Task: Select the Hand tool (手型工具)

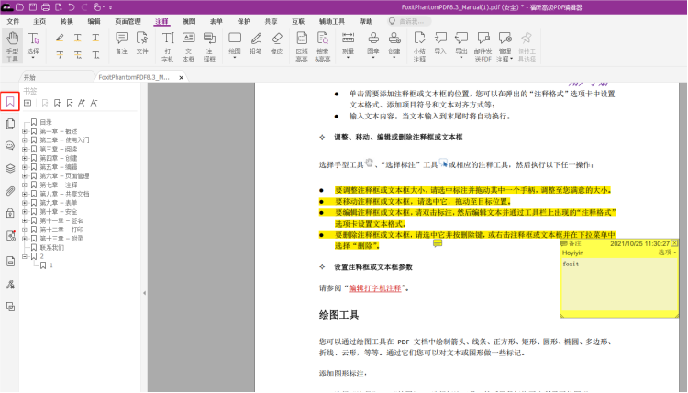Action: tap(12, 46)
